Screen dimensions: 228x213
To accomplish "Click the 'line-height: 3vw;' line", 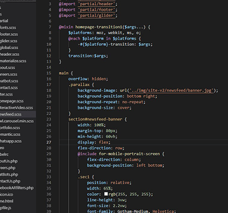I will pos(107,200).
